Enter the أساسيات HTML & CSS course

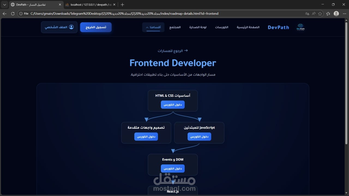173,105
